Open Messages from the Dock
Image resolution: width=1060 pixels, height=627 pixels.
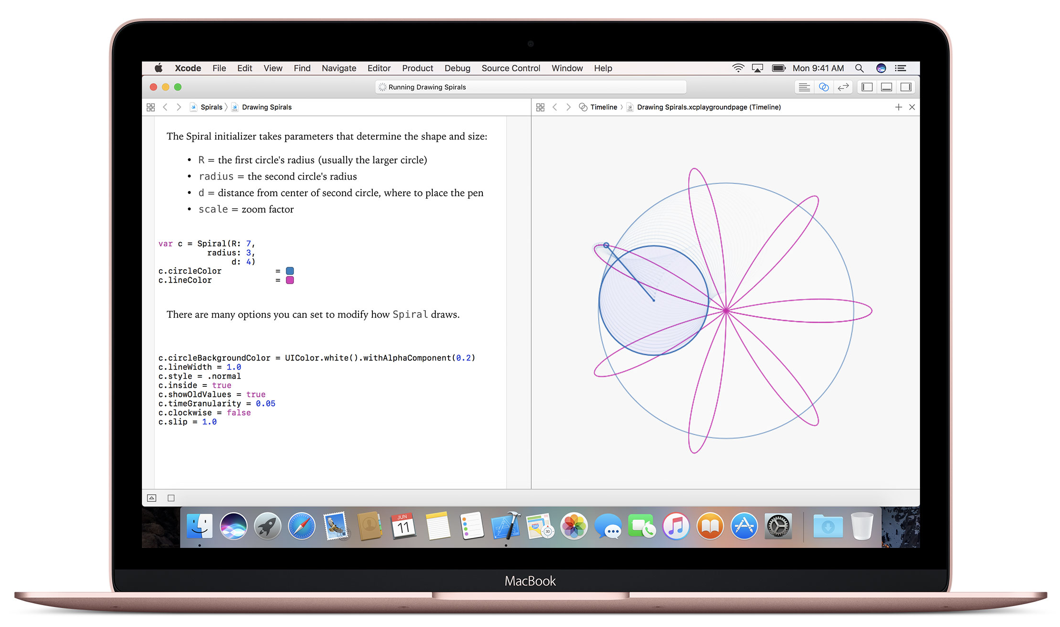click(608, 526)
